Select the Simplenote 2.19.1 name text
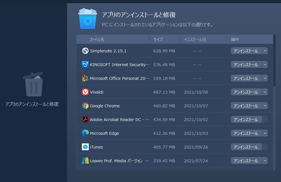281x182 pixels. tap(108, 51)
